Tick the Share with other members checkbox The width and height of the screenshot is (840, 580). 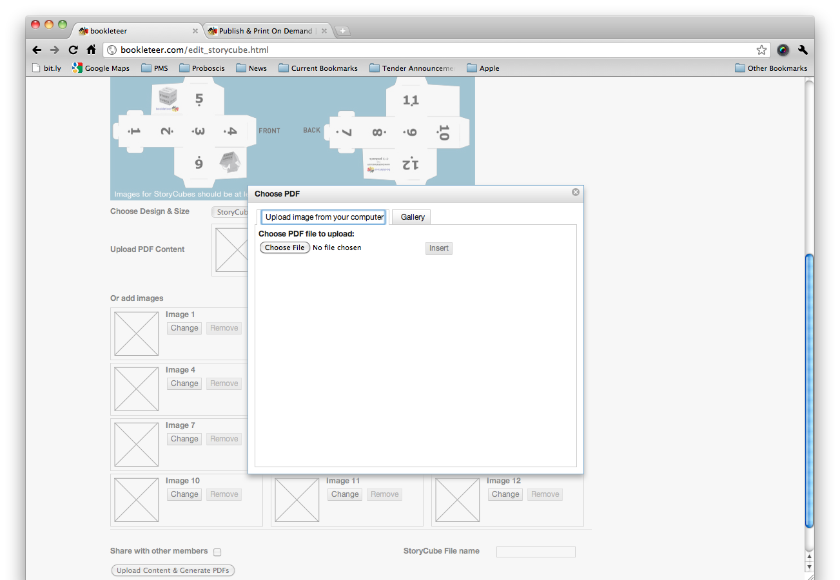pos(217,552)
